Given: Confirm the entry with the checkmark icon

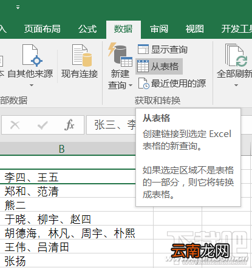Looking at the screenshot, I should [x=43, y=125].
